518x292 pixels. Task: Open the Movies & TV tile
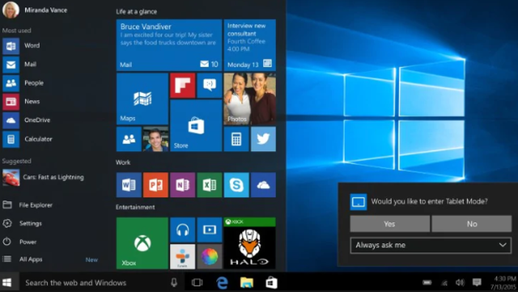click(210, 230)
